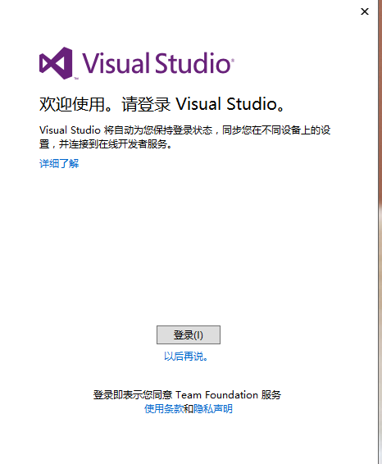Open the 详细了解 learn more link
382x464 pixels.
coord(59,163)
